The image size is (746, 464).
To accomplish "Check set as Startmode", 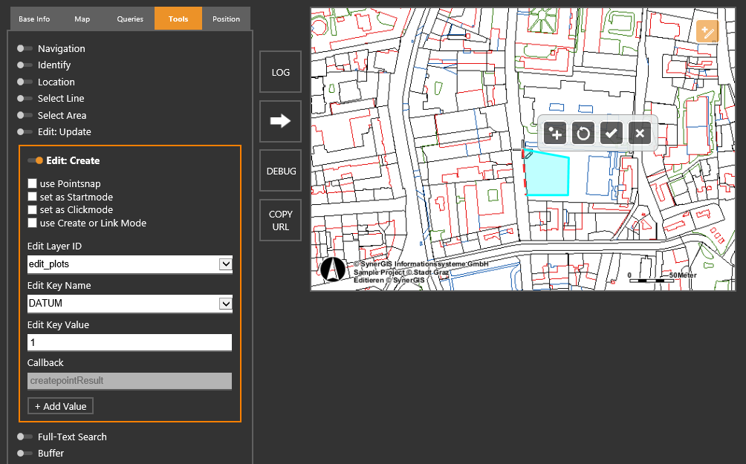I will [32, 196].
